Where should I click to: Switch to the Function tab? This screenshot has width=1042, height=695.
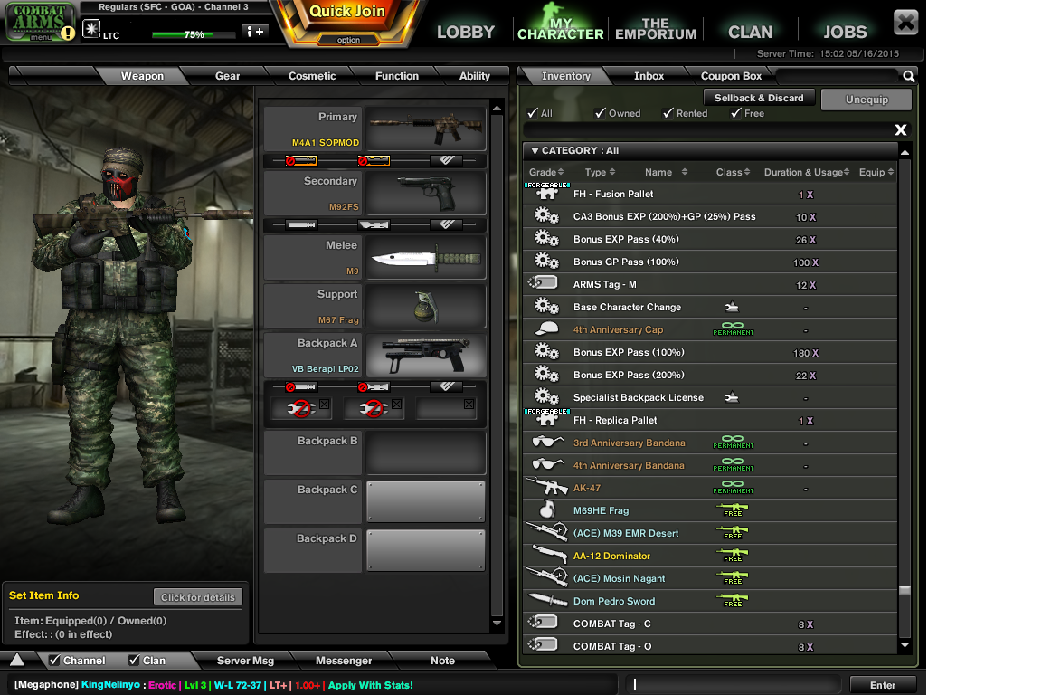pos(397,76)
